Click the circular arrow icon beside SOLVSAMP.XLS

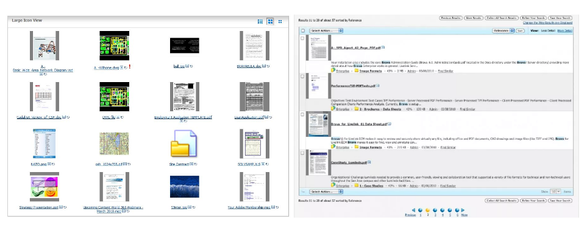pyautogui.click(x=268, y=164)
